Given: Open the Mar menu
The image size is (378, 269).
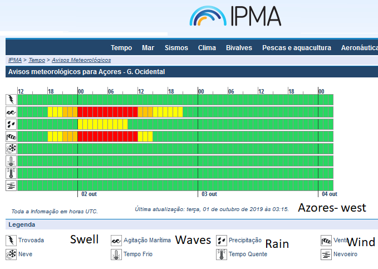Looking at the screenshot, I should tap(148, 48).
